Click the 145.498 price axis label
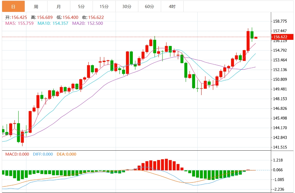This screenshot has width=295, height=193. pyautogui.click(x=280, y=118)
